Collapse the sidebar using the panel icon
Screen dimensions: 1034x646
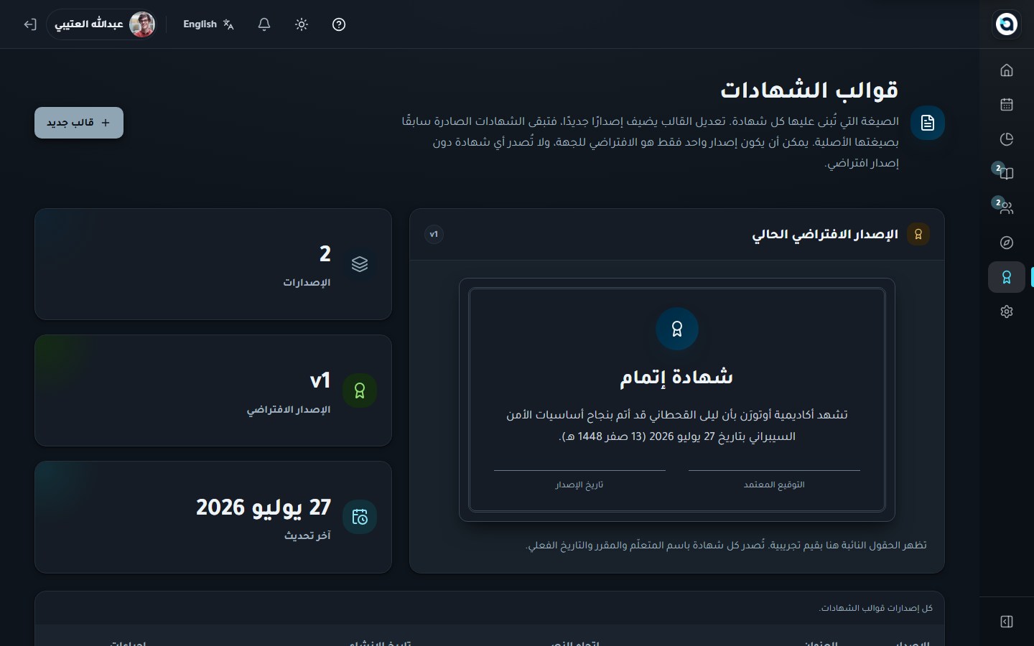[1007, 622]
